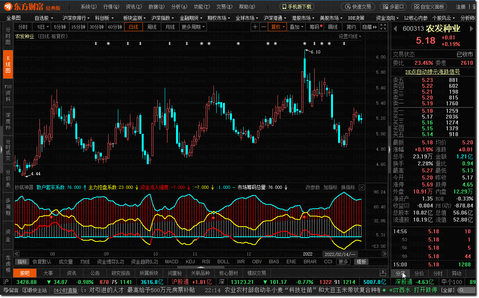The image size is (479, 298).
Task: Toggle 隐藏 to hide the side panel
Action: 369,27
